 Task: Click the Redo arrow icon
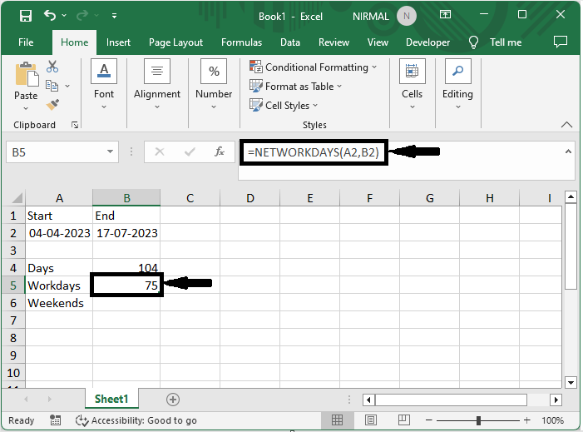click(x=82, y=15)
